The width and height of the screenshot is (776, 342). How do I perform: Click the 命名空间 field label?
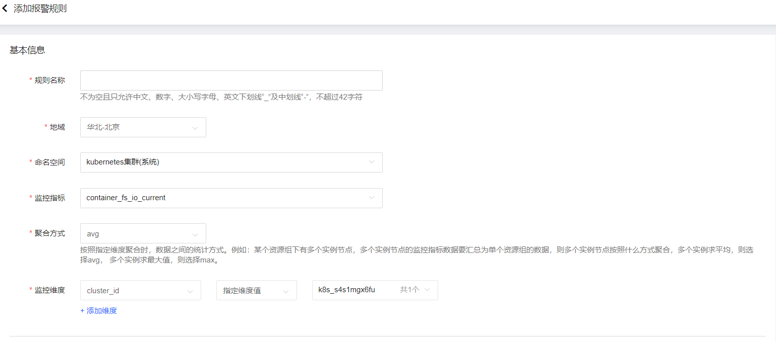(x=49, y=162)
